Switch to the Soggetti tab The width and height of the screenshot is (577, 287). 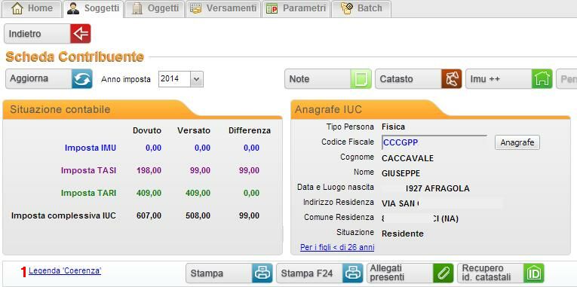[93, 9]
